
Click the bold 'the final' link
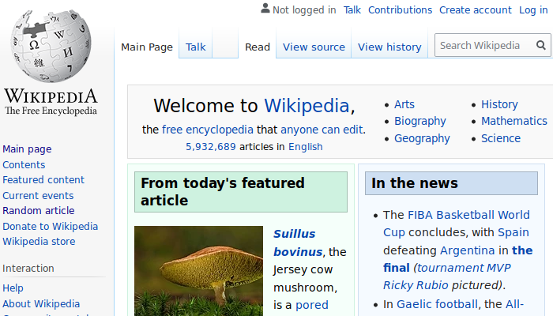(457, 259)
